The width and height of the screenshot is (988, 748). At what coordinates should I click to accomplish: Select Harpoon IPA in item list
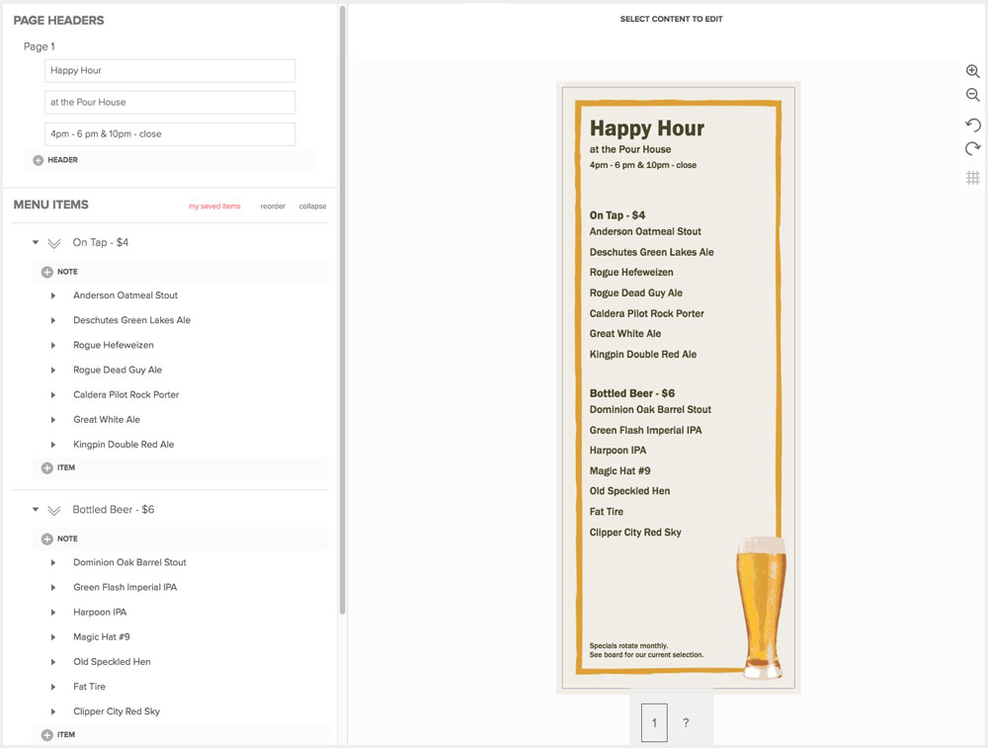click(100, 613)
